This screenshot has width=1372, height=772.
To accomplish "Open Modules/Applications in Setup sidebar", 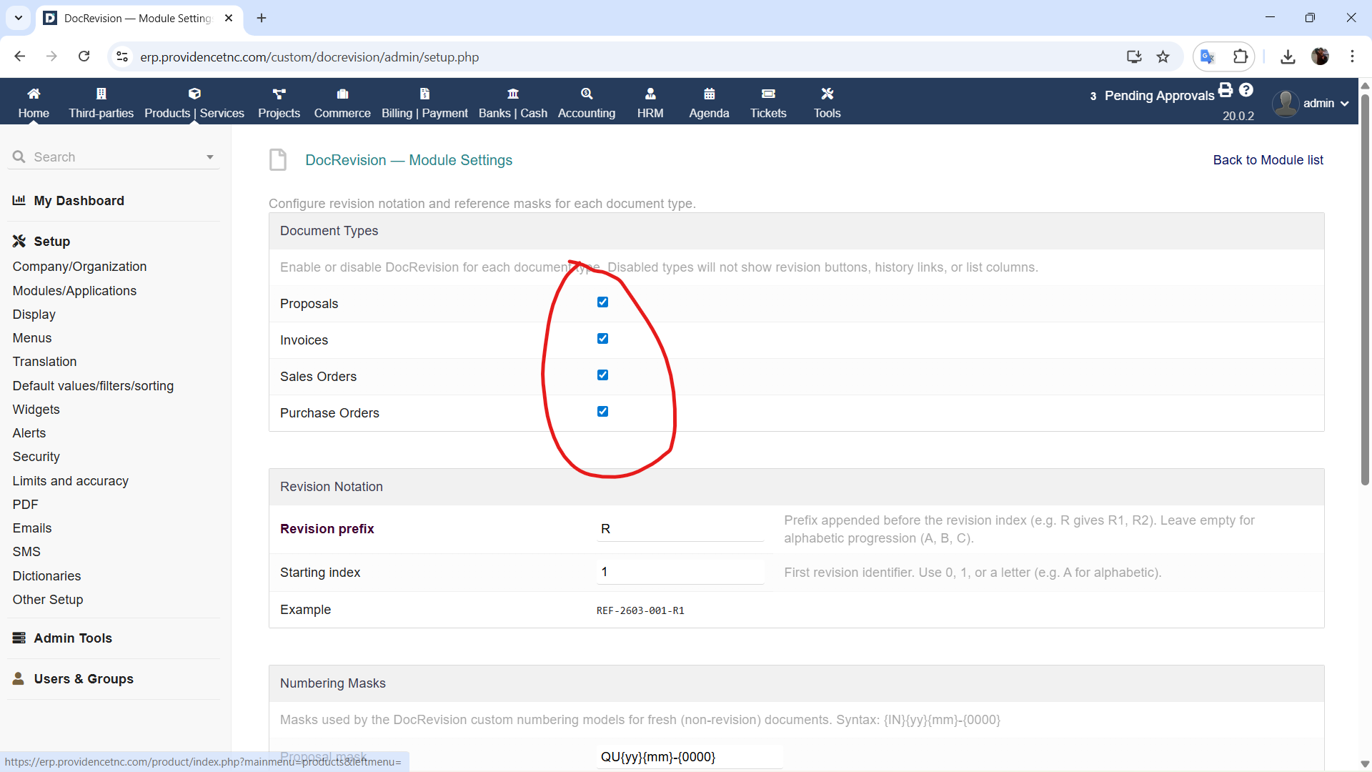I will [74, 291].
